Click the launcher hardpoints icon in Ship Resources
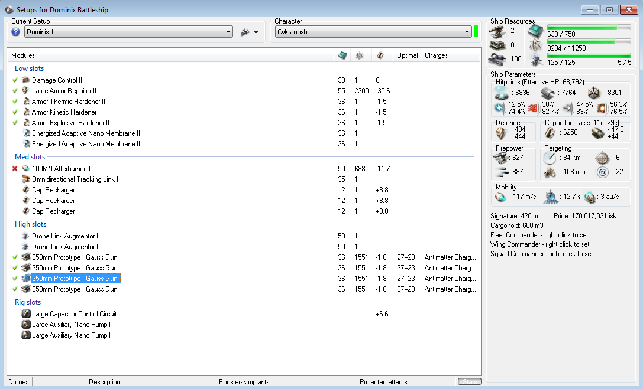 click(x=497, y=45)
